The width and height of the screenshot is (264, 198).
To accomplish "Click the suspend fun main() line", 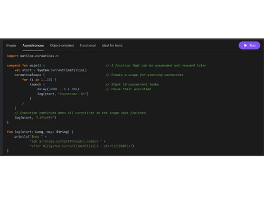I will [x=26, y=65].
